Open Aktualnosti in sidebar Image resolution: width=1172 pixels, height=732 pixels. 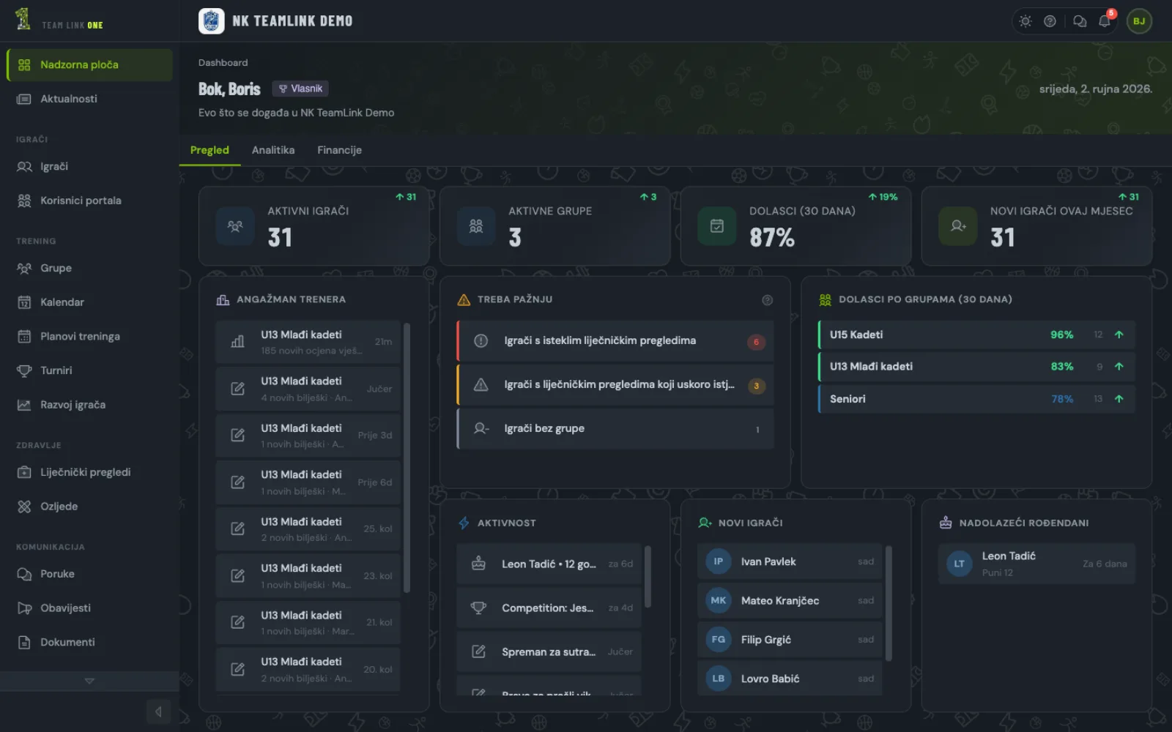click(x=89, y=99)
